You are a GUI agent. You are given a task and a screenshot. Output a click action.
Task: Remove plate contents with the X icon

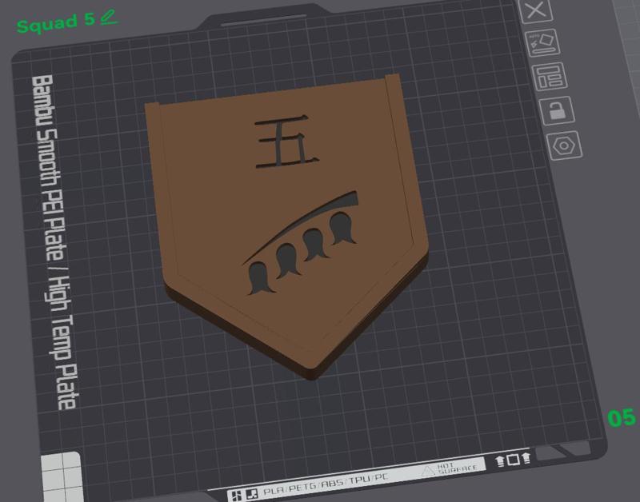[536, 10]
